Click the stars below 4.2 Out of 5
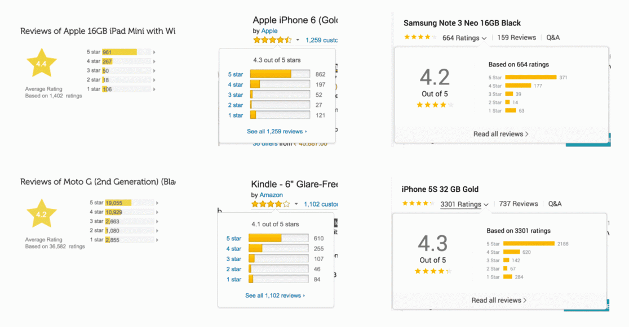The width and height of the screenshot is (629, 327). (435, 105)
